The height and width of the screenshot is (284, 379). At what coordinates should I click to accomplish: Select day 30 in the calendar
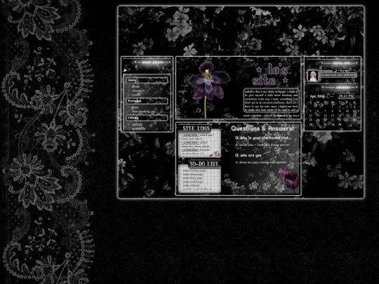pos(340,124)
